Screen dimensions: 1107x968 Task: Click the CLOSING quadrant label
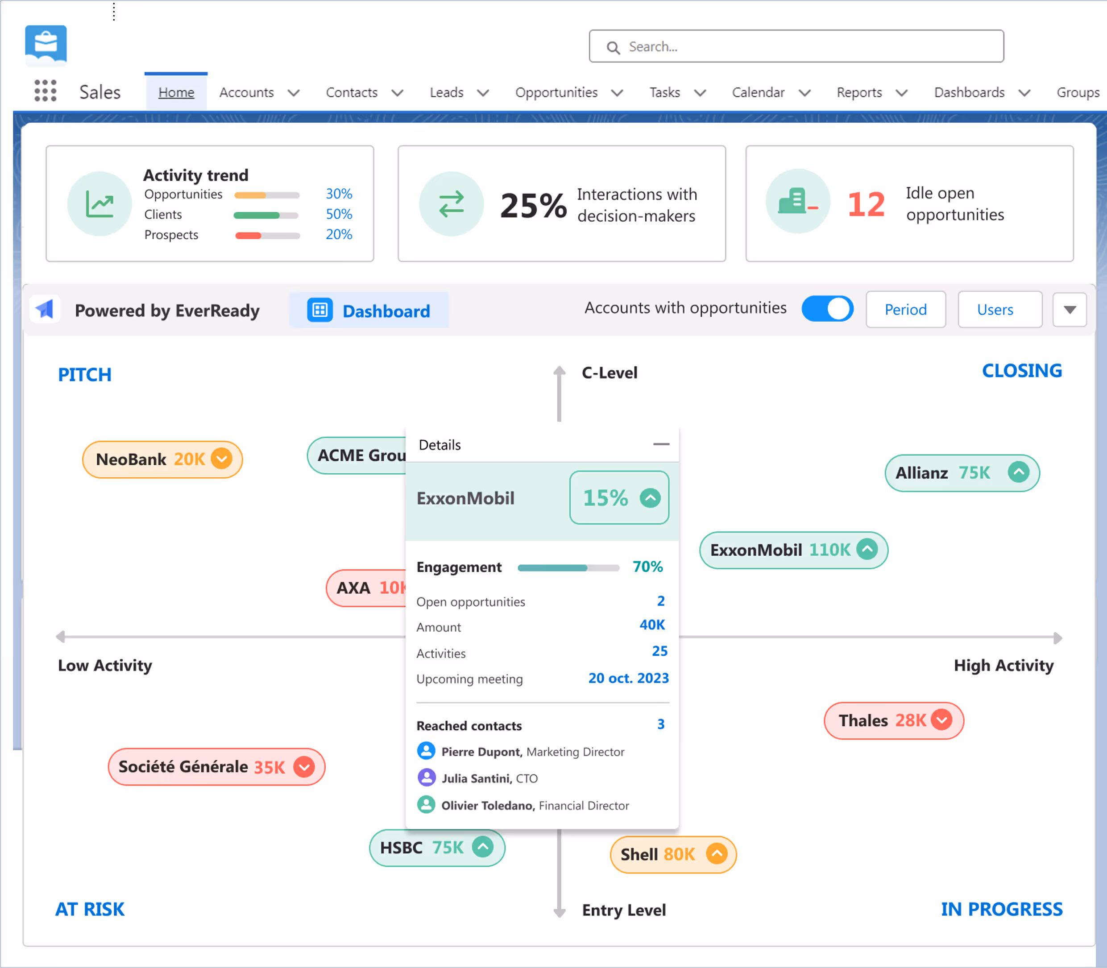(x=1022, y=371)
